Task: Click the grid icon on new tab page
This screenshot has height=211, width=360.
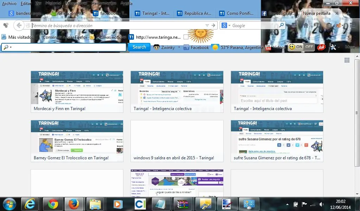Action: pyautogui.click(x=347, y=60)
